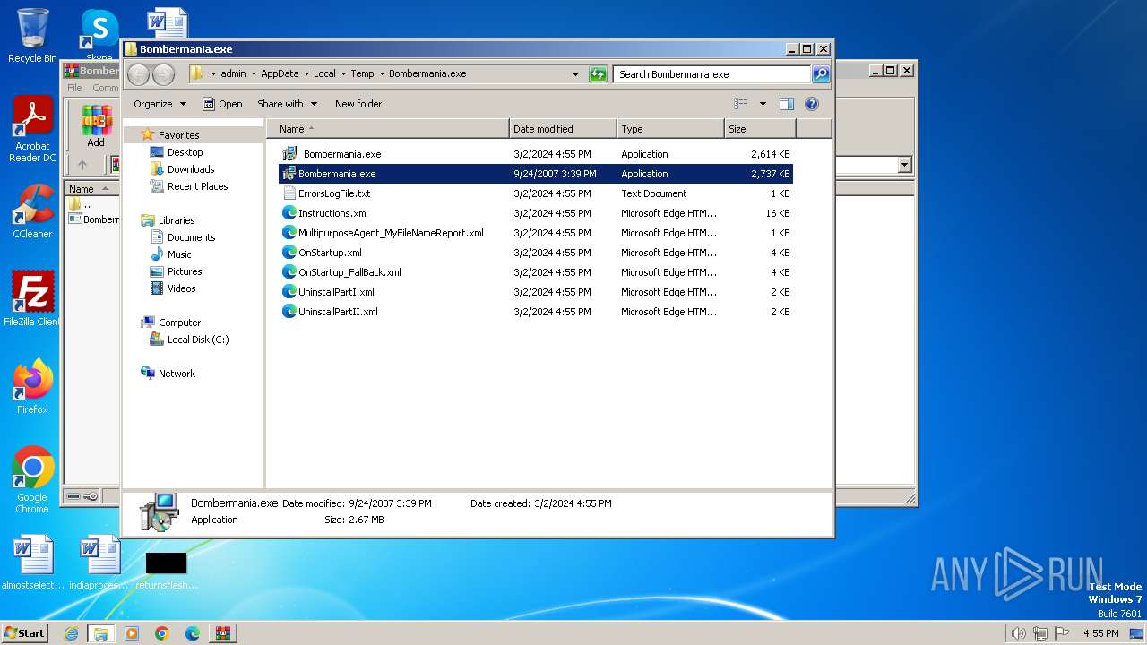Click the New folder button
This screenshot has width=1147, height=645.
pos(358,104)
